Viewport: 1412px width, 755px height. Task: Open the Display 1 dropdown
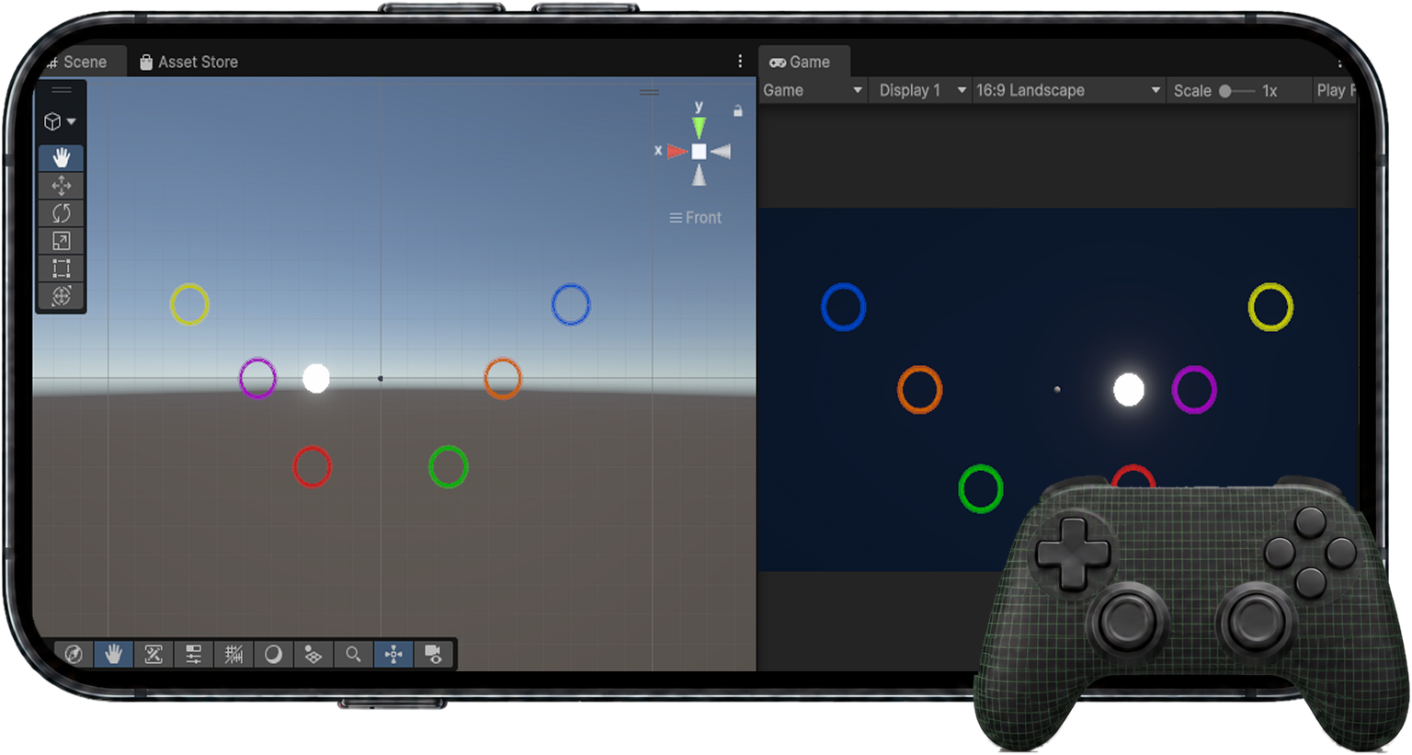point(922,90)
